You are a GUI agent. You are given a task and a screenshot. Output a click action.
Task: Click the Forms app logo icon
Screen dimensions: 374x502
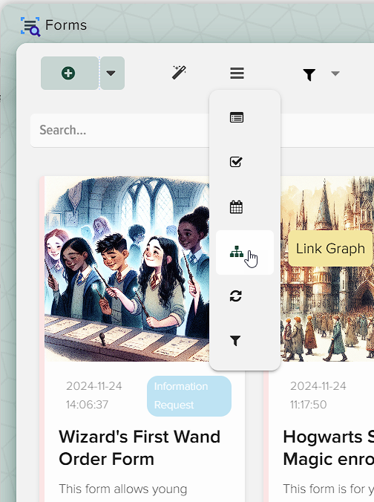(30, 27)
